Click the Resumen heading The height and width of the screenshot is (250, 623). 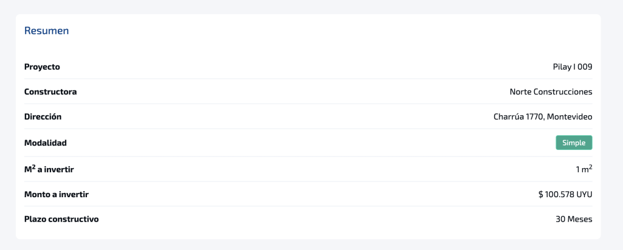(46, 30)
